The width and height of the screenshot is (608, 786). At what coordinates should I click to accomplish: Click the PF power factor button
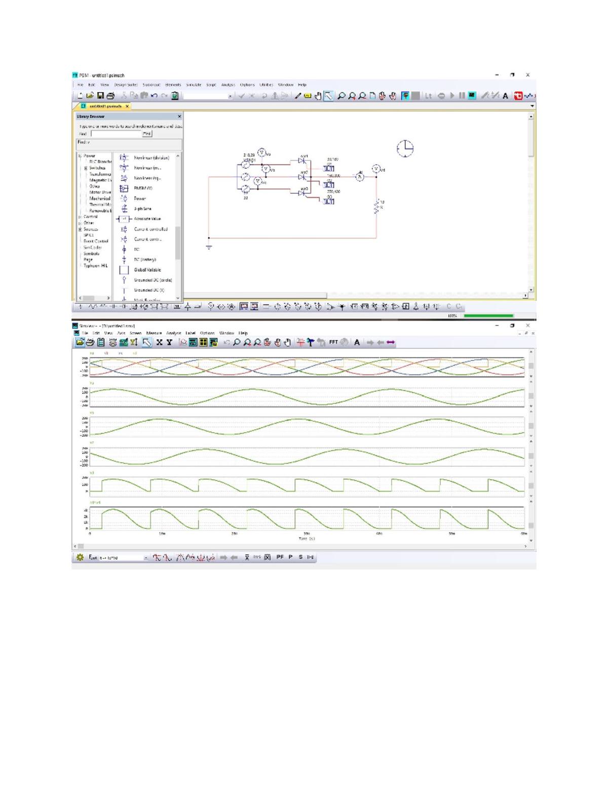coord(280,557)
